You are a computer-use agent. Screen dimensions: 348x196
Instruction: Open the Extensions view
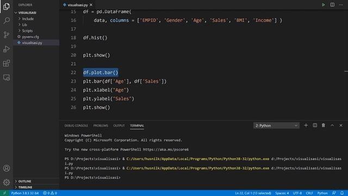coord(7,63)
